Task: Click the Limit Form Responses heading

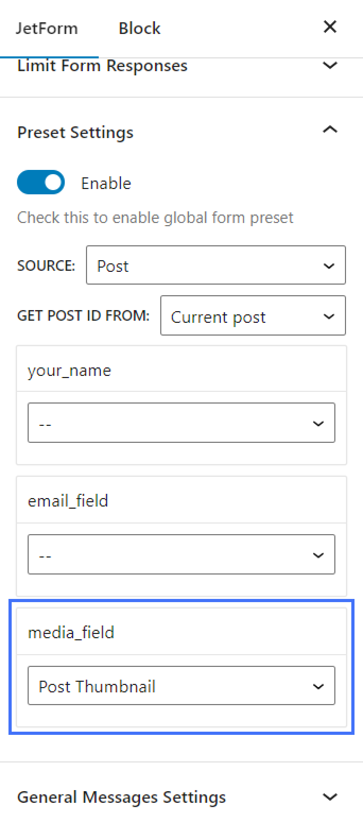Action: point(102,65)
